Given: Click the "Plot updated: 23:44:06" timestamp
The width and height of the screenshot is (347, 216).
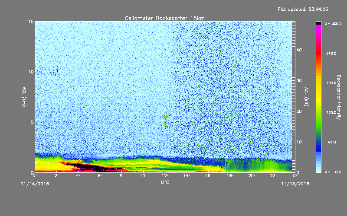Looking at the screenshot, I should 303,9.
